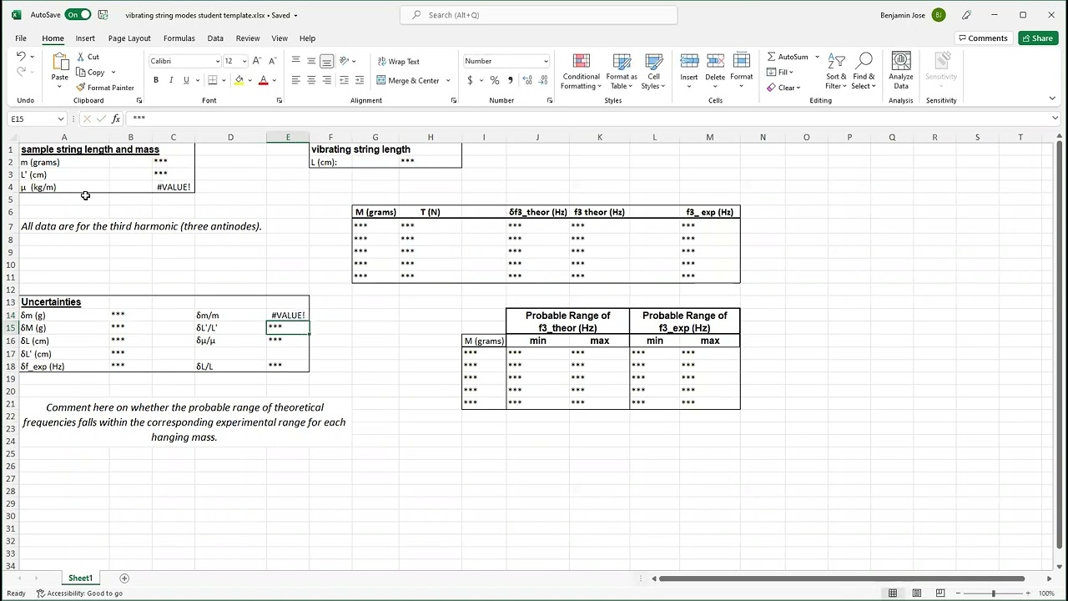Image resolution: width=1068 pixels, height=601 pixels.
Task: Toggle AutoSave switch off
Action: click(x=78, y=15)
